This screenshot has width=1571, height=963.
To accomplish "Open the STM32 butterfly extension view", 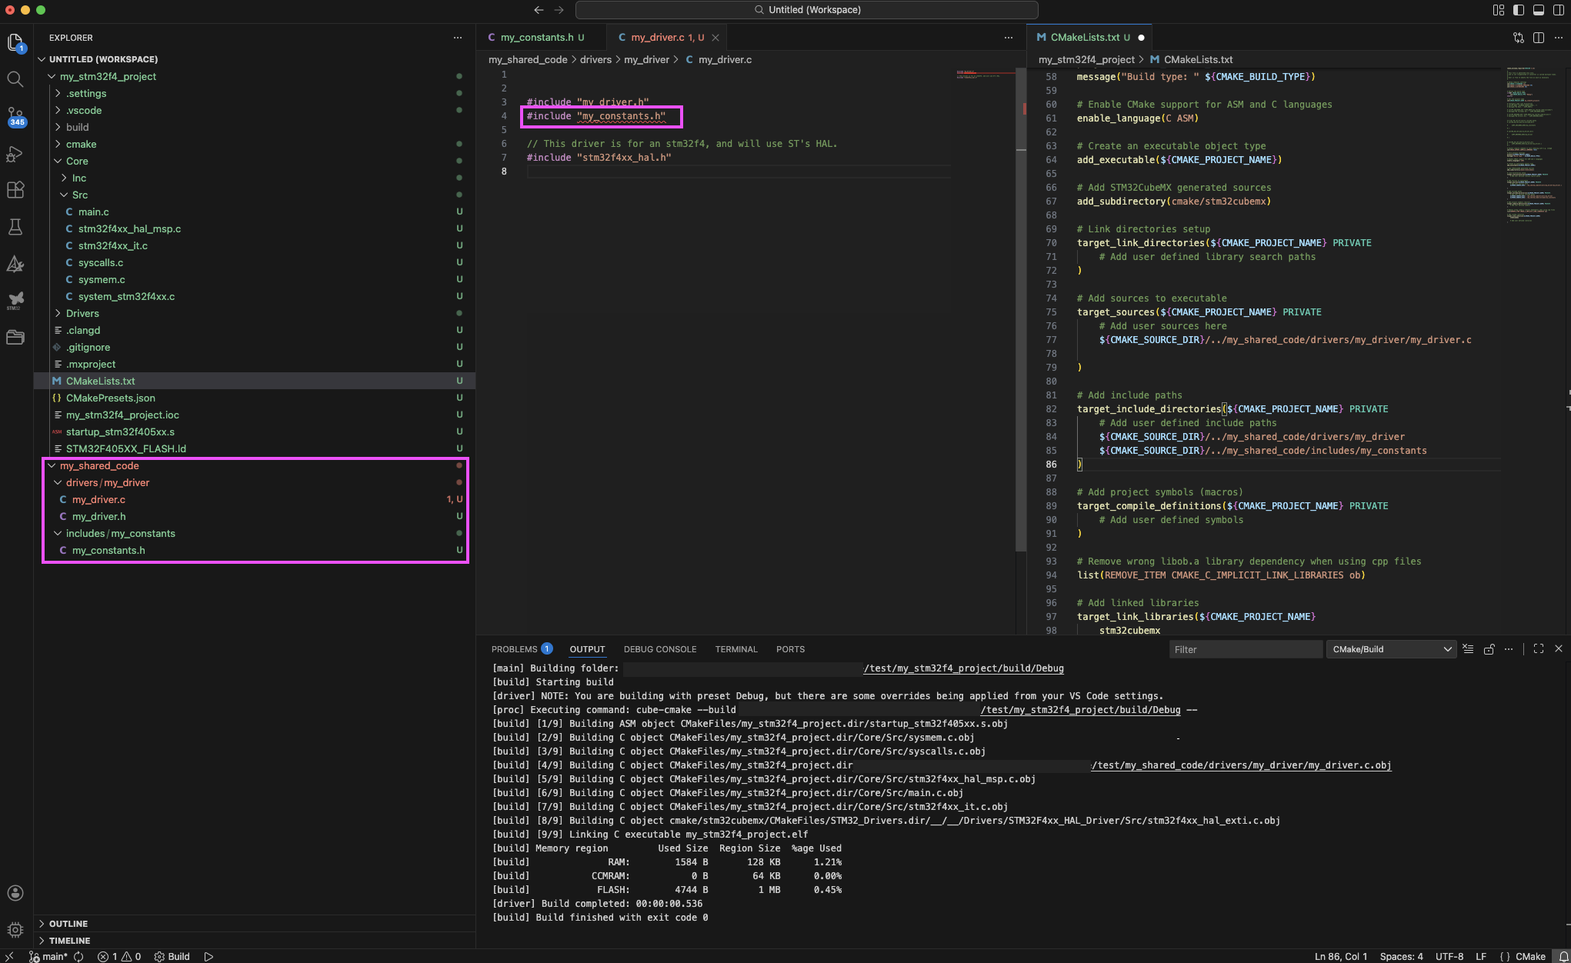I will (15, 299).
